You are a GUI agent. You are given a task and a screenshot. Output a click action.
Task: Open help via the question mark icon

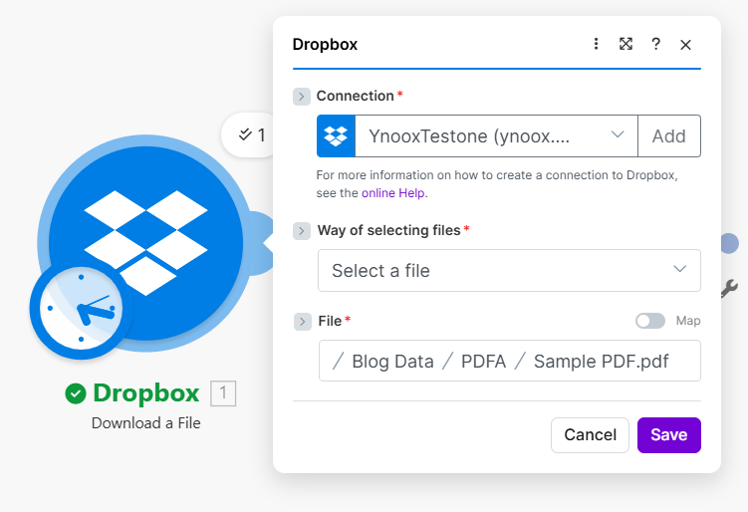pyautogui.click(x=656, y=44)
